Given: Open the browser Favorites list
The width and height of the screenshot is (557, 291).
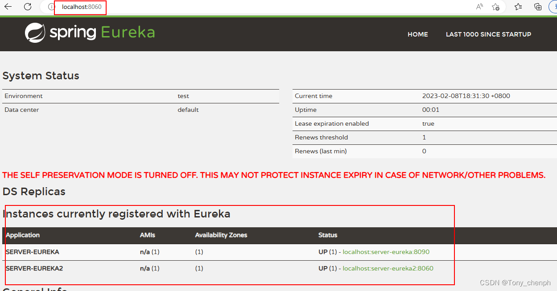Looking at the screenshot, I should click(x=518, y=7).
